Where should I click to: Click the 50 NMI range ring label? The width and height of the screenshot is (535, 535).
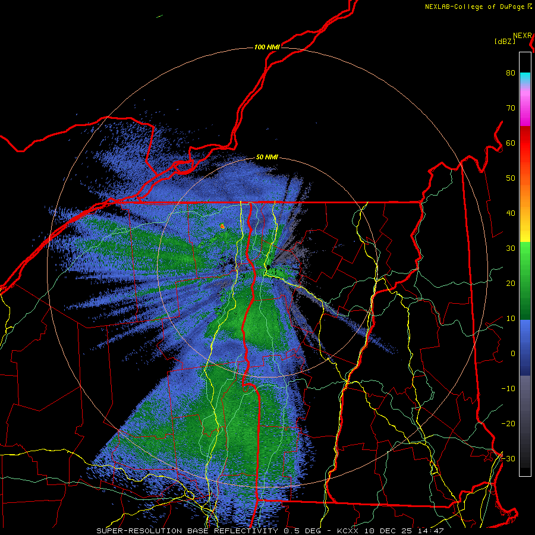click(267, 158)
